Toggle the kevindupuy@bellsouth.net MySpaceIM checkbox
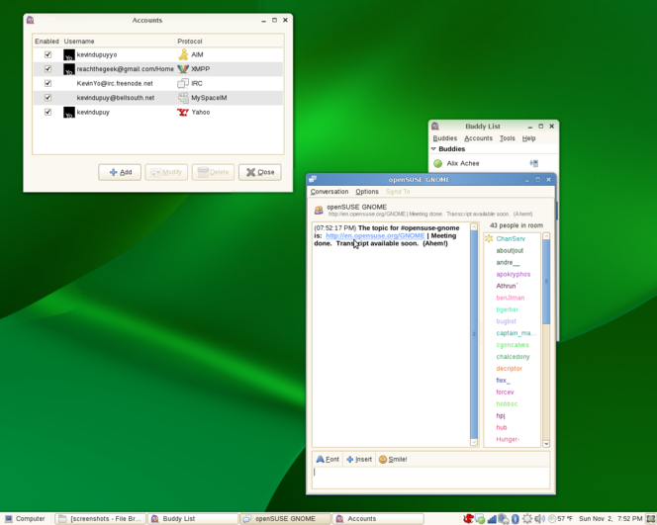Image resolution: width=657 pixels, height=525 pixels. tap(47, 98)
